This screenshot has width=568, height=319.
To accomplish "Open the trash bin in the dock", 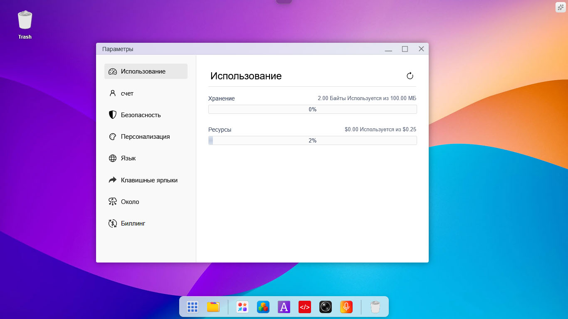I will (375, 307).
